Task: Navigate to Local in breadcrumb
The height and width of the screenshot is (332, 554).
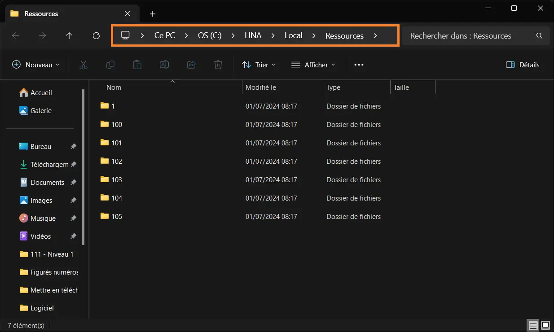Action: [x=294, y=35]
